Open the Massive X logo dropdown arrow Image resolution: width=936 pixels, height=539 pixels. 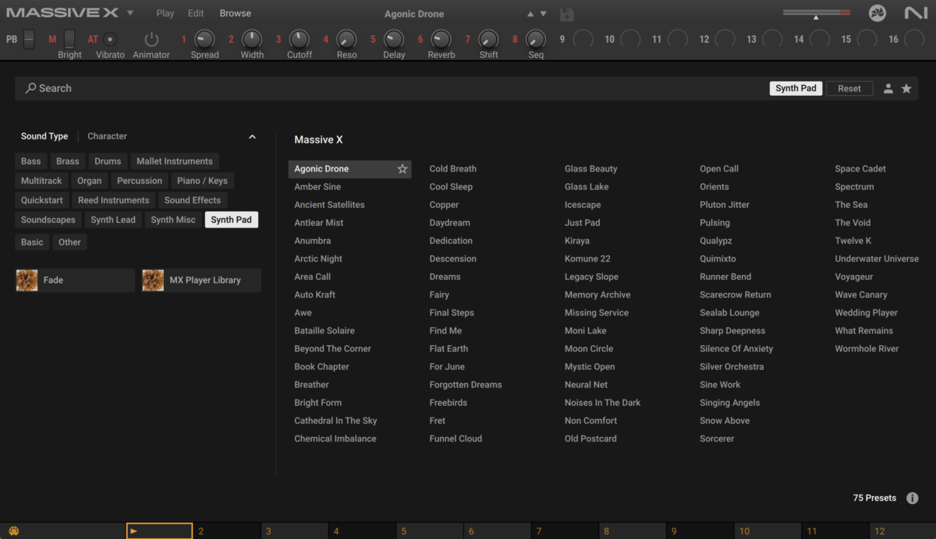click(x=129, y=12)
